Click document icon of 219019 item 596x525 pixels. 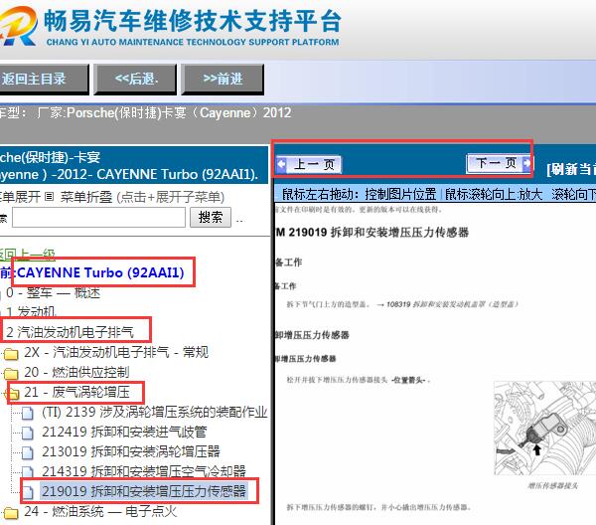click(x=28, y=492)
